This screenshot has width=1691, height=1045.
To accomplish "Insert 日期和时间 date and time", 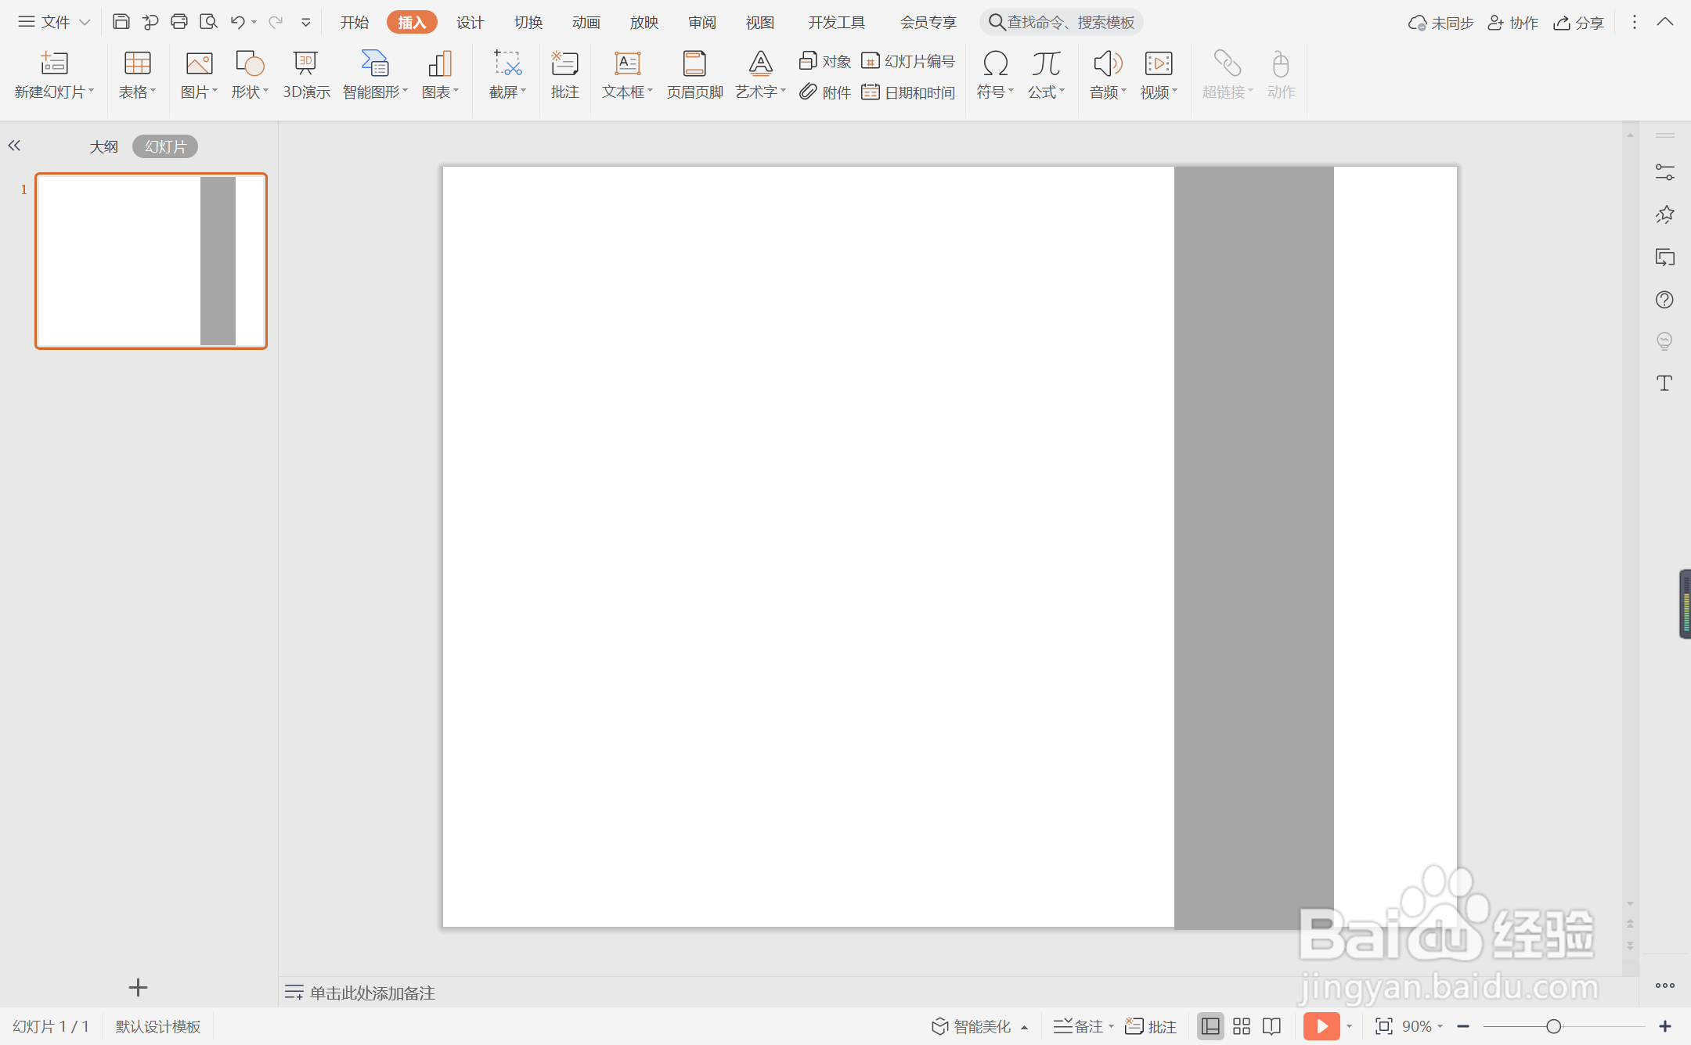I will coord(909,92).
